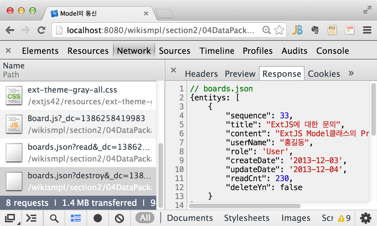Click the response pane vertical scrollbar
377x226 pixels.
pyautogui.click(x=373, y=109)
